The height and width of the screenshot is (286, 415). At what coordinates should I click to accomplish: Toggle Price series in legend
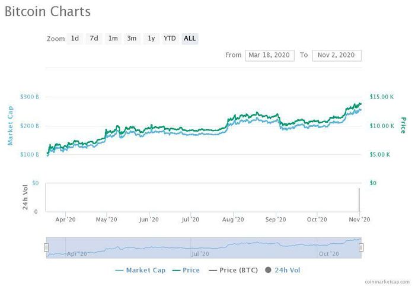coord(186,270)
